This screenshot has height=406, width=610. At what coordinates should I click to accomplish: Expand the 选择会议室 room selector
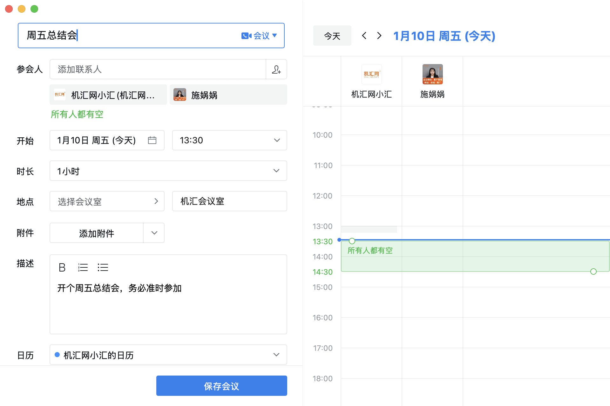point(107,201)
